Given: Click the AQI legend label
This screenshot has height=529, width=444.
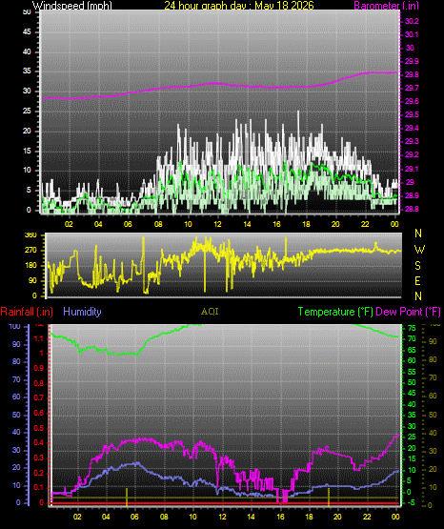Looking at the screenshot, I should 210,312.
